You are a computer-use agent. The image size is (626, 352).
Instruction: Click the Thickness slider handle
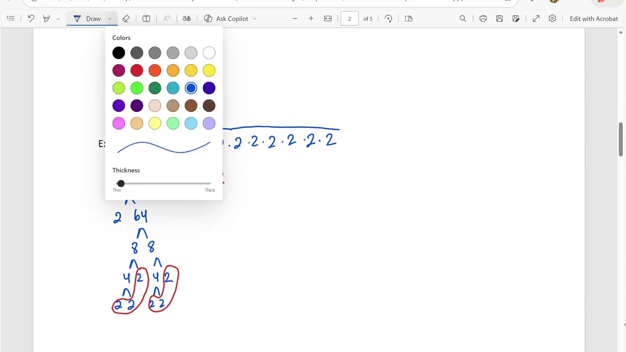tap(121, 183)
